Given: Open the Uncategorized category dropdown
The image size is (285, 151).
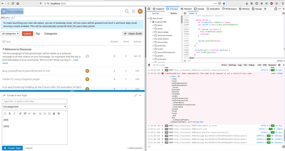Looking at the screenshot, I should [35, 107].
